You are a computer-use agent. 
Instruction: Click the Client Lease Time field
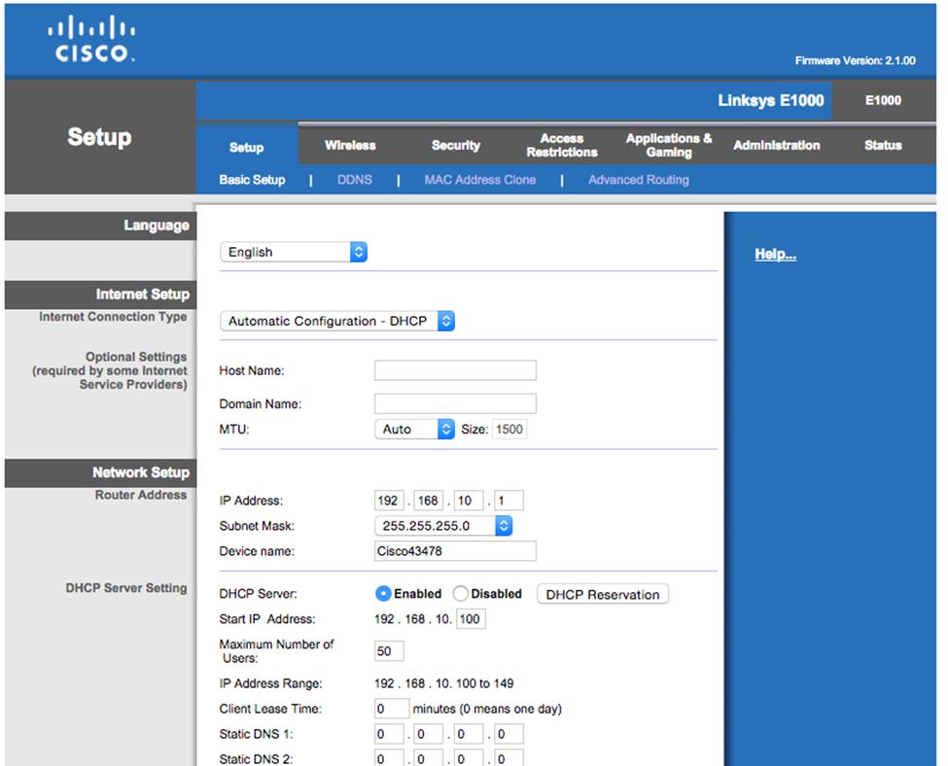392,709
